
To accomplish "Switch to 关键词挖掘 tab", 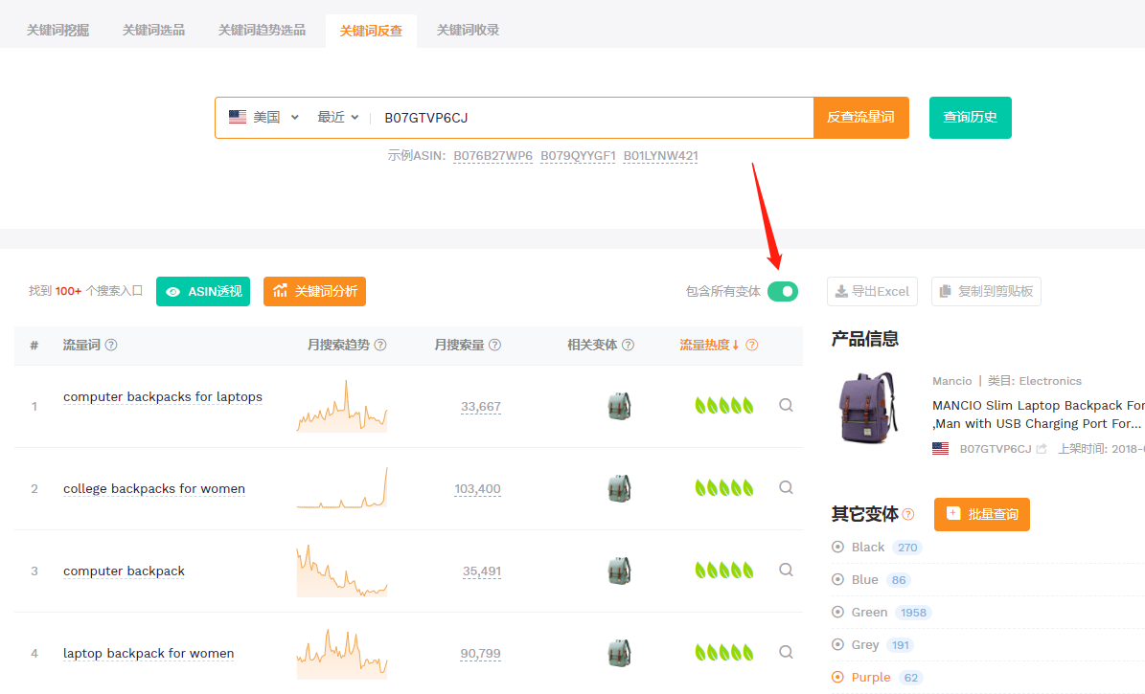I will coord(58,30).
